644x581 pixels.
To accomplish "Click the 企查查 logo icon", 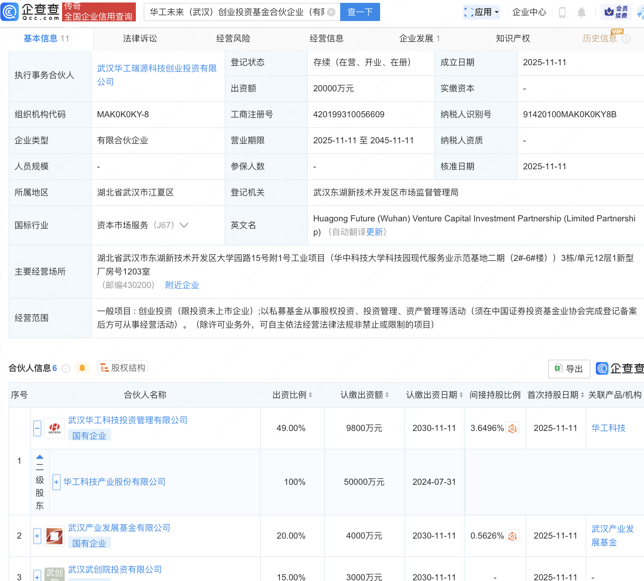I will pos(10,12).
